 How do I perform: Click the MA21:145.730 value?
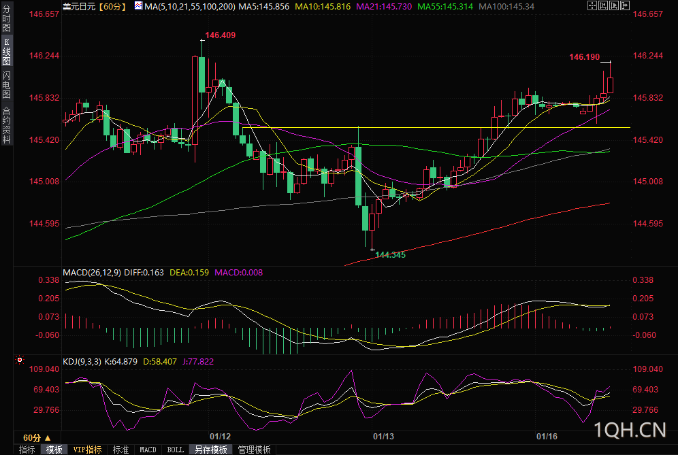(x=384, y=7)
